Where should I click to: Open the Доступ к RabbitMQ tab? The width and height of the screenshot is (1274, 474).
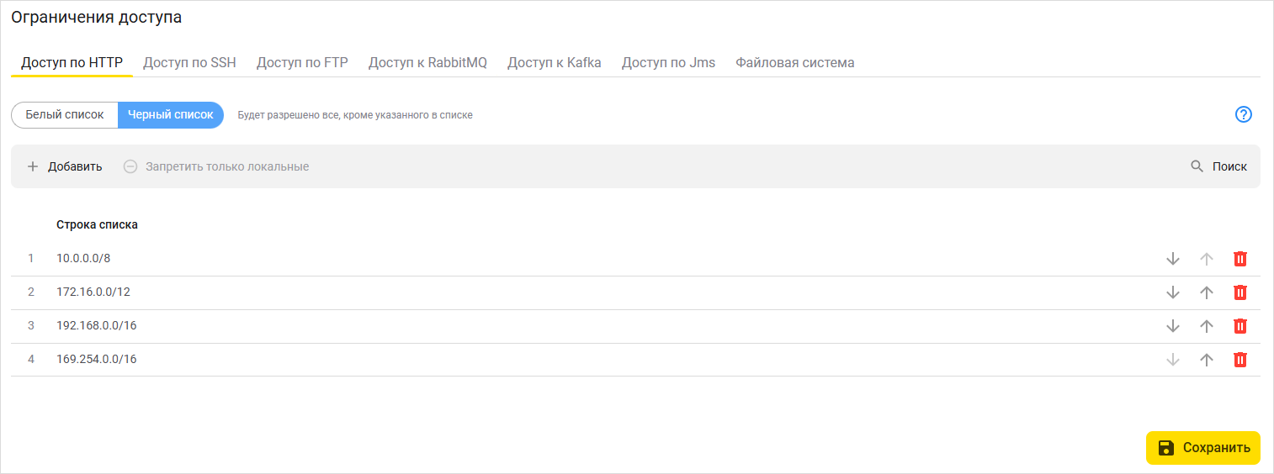427,62
